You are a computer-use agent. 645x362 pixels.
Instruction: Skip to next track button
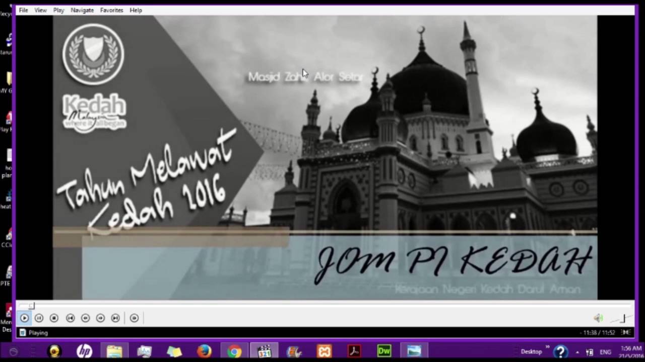pyautogui.click(x=115, y=318)
